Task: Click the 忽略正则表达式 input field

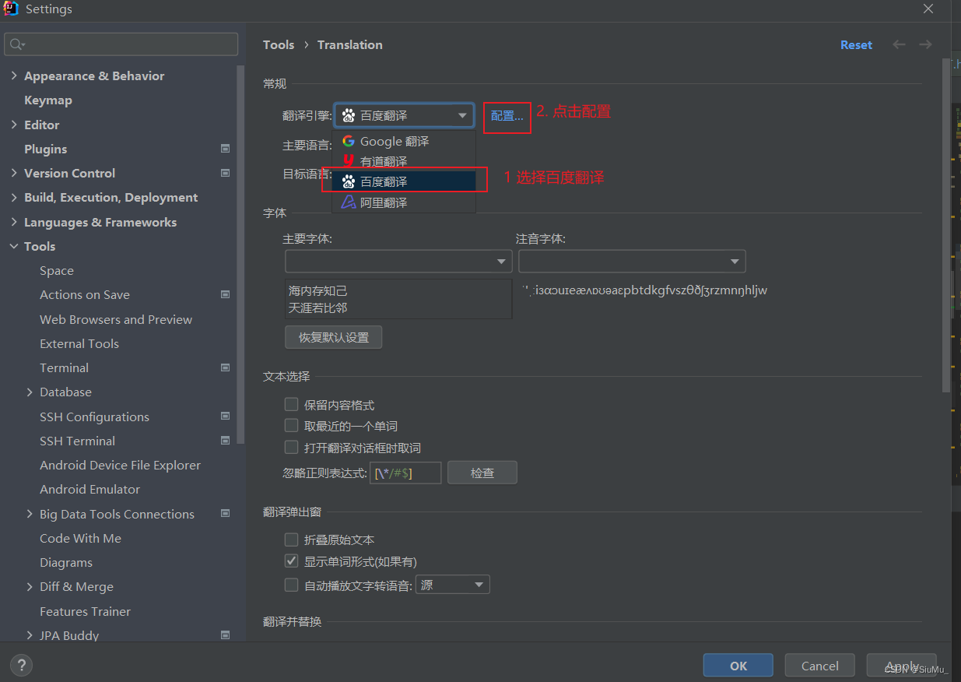Action: pyautogui.click(x=405, y=473)
